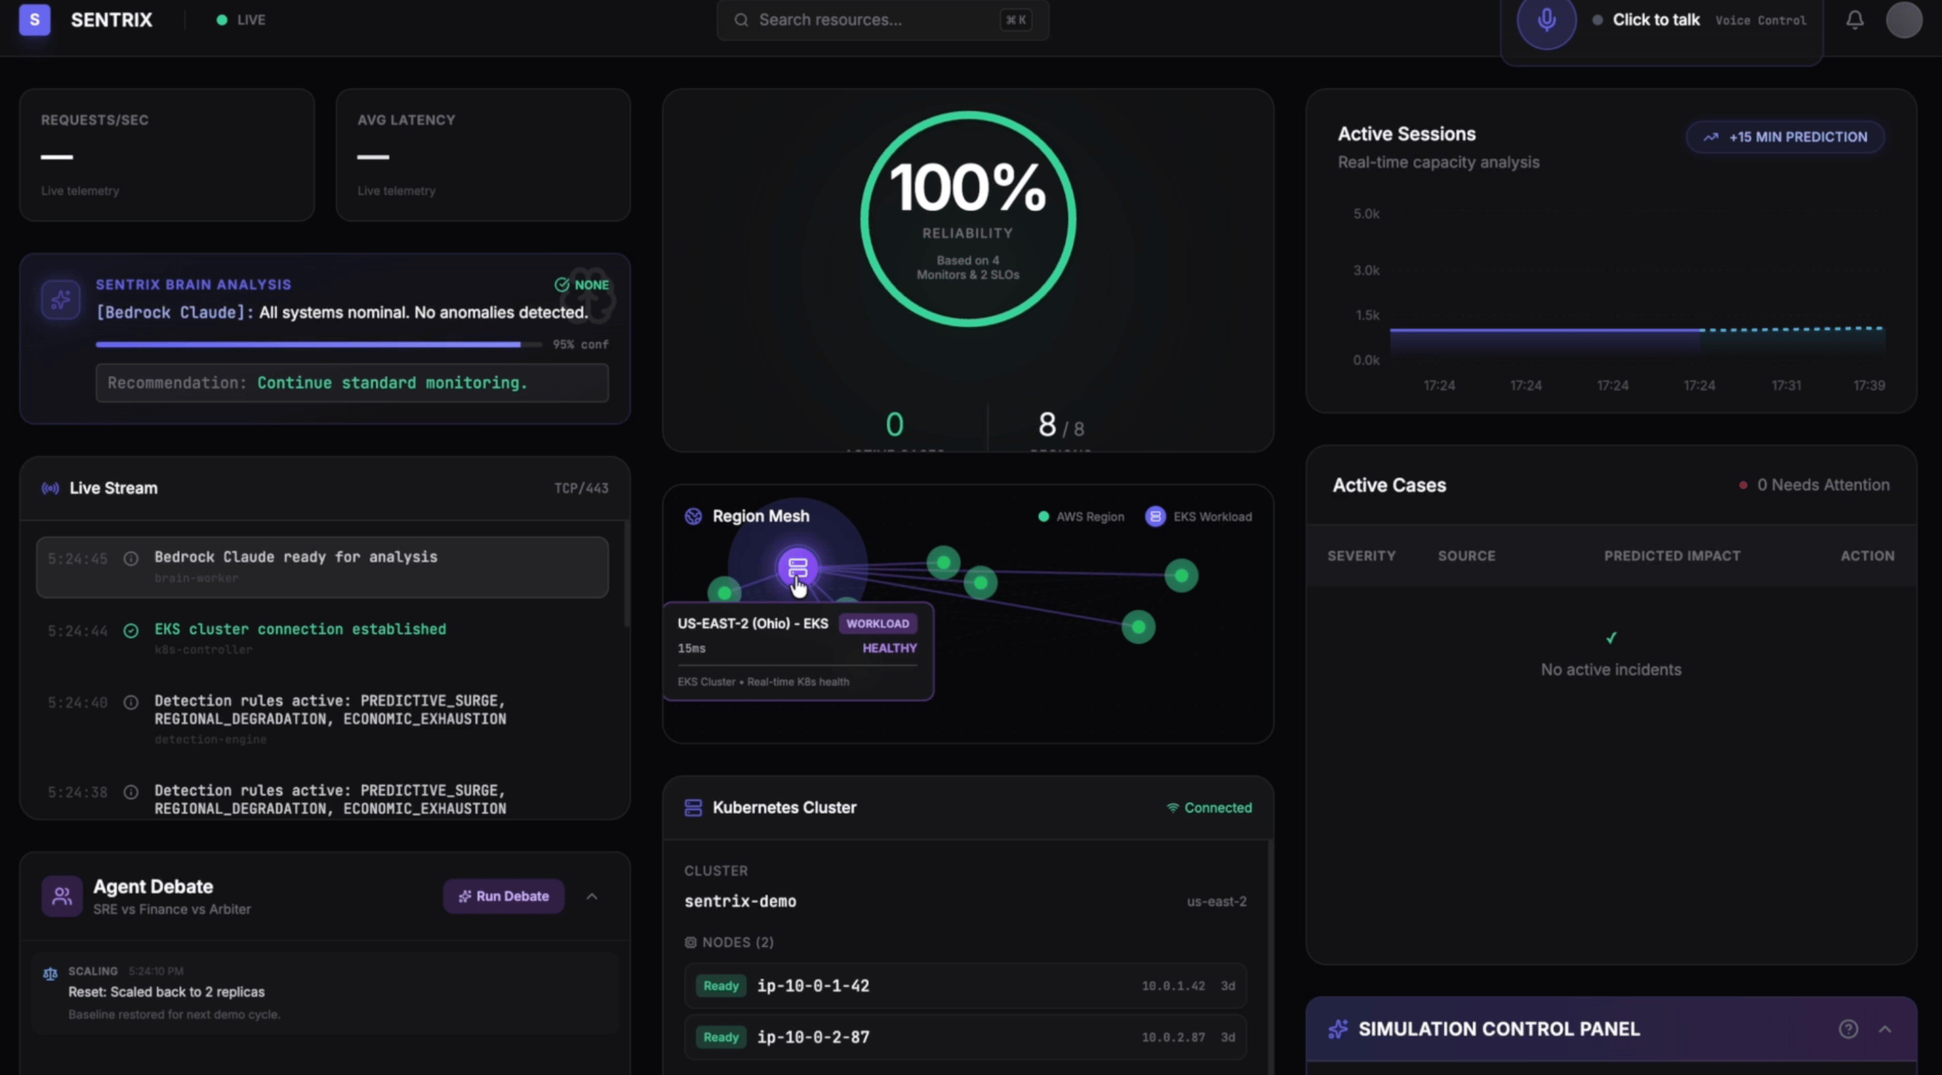Click the Sentrix S logo icon
This screenshot has height=1075, width=1942.
click(35, 19)
